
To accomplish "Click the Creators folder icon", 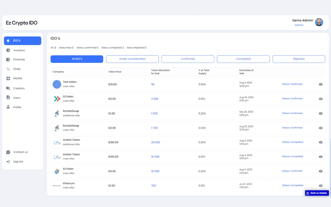I will point(8,88).
